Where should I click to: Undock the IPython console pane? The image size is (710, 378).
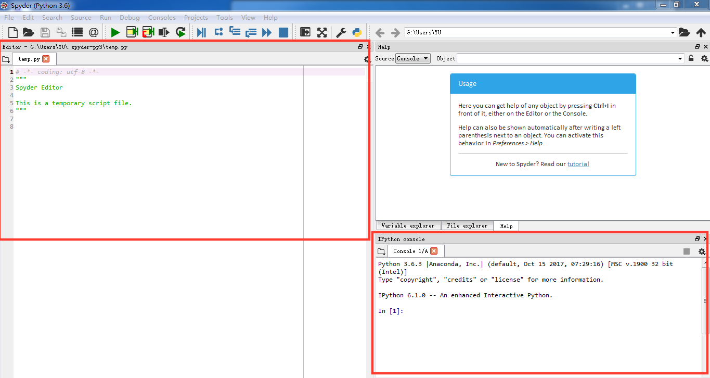(x=698, y=239)
